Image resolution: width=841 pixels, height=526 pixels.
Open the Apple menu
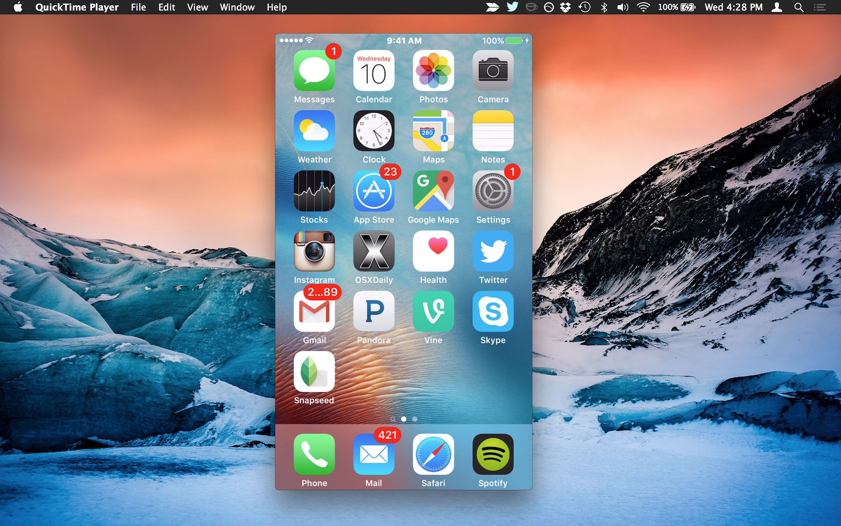(x=18, y=7)
